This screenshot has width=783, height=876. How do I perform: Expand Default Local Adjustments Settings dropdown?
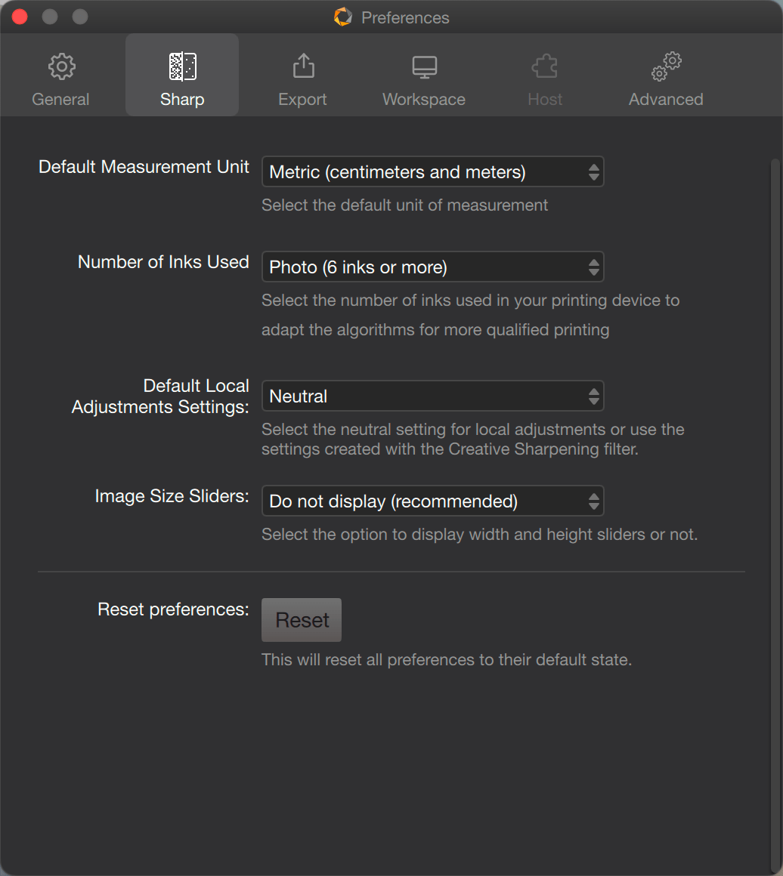click(x=433, y=396)
